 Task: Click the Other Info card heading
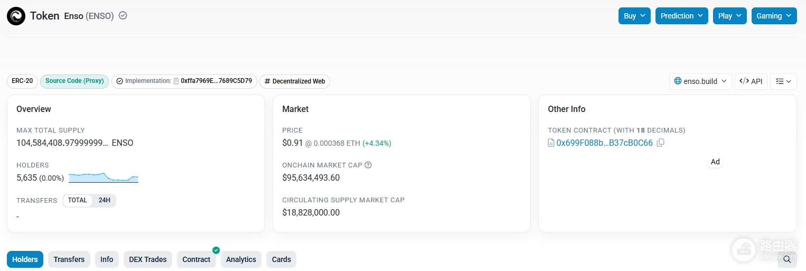tap(567, 109)
